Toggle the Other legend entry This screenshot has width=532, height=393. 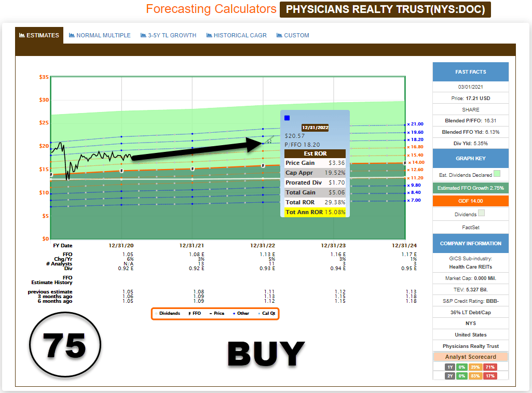click(x=241, y=313)
